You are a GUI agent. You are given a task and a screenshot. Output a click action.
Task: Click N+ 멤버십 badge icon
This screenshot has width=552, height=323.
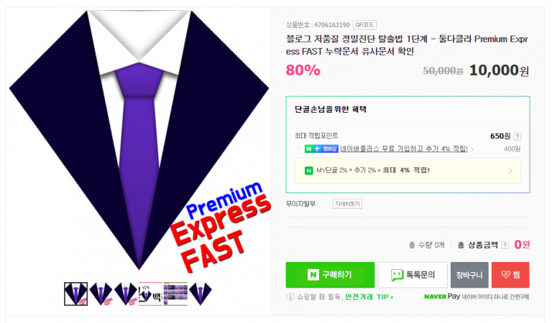coord(321,149)
